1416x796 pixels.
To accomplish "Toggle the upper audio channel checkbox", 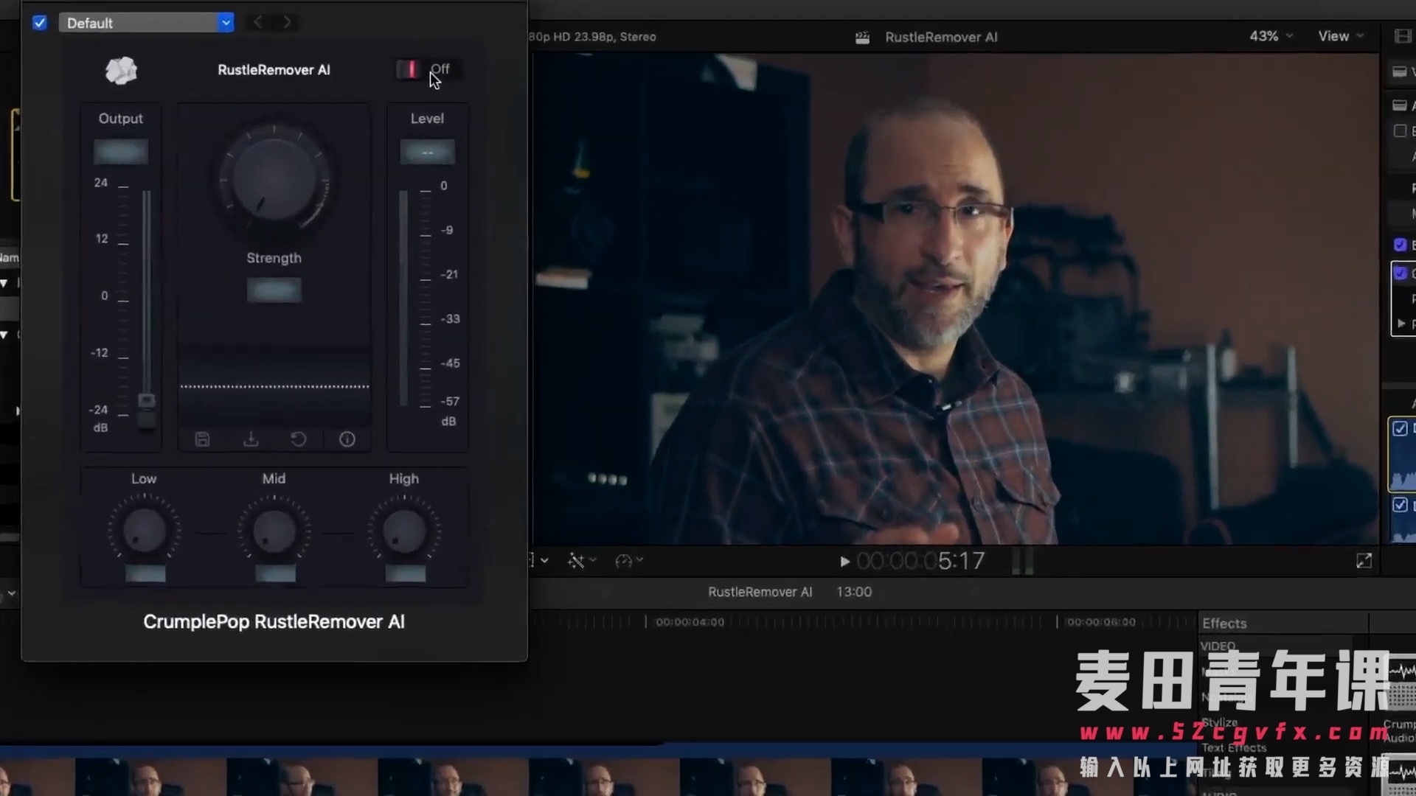I will [x=1400, y=429].
